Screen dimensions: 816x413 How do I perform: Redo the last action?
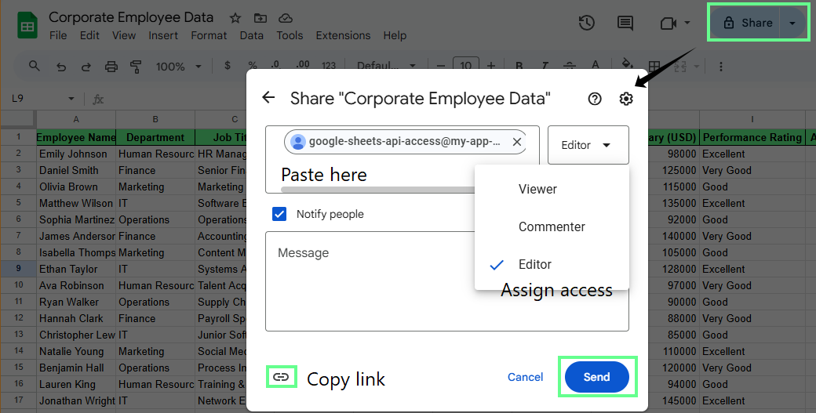click(86, 67)
